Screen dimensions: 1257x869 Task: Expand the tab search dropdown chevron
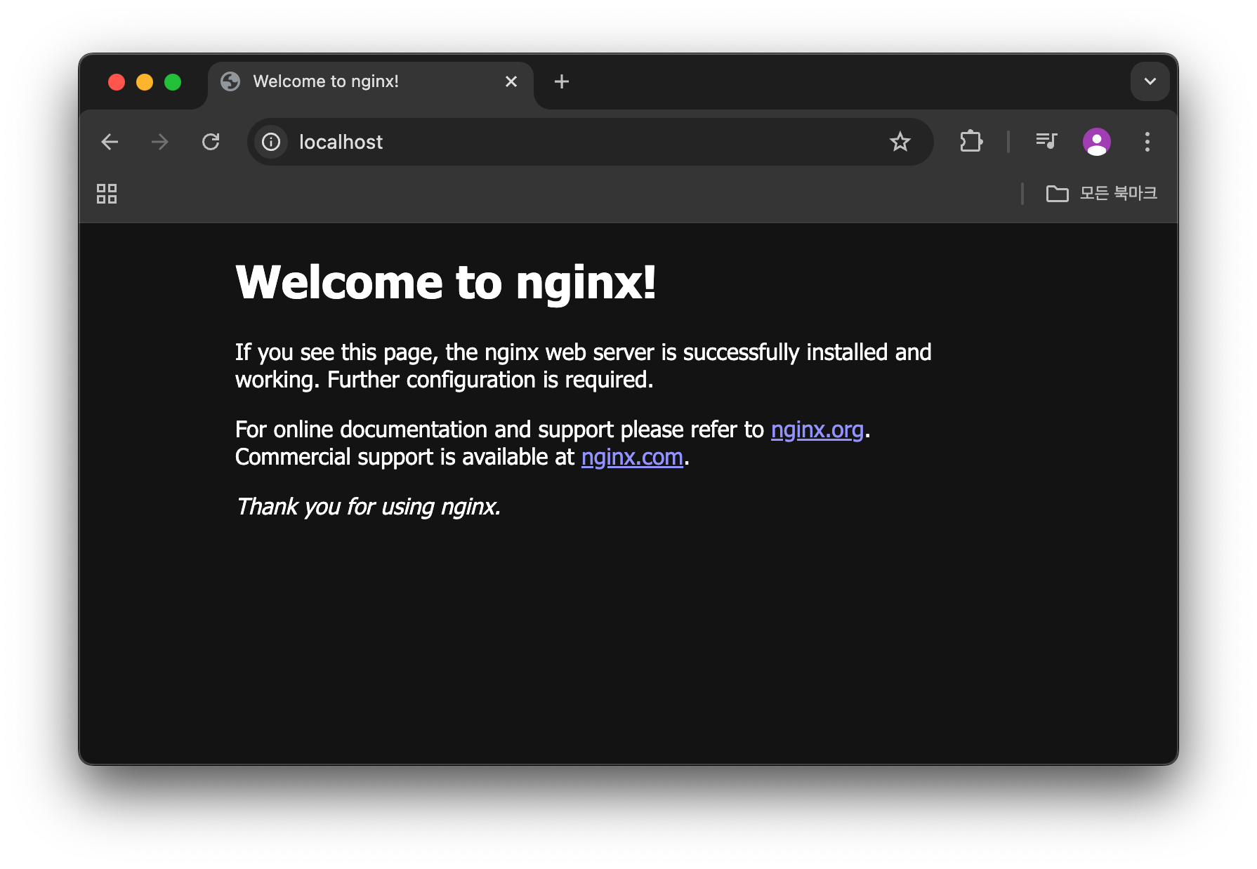point(1150,81)
